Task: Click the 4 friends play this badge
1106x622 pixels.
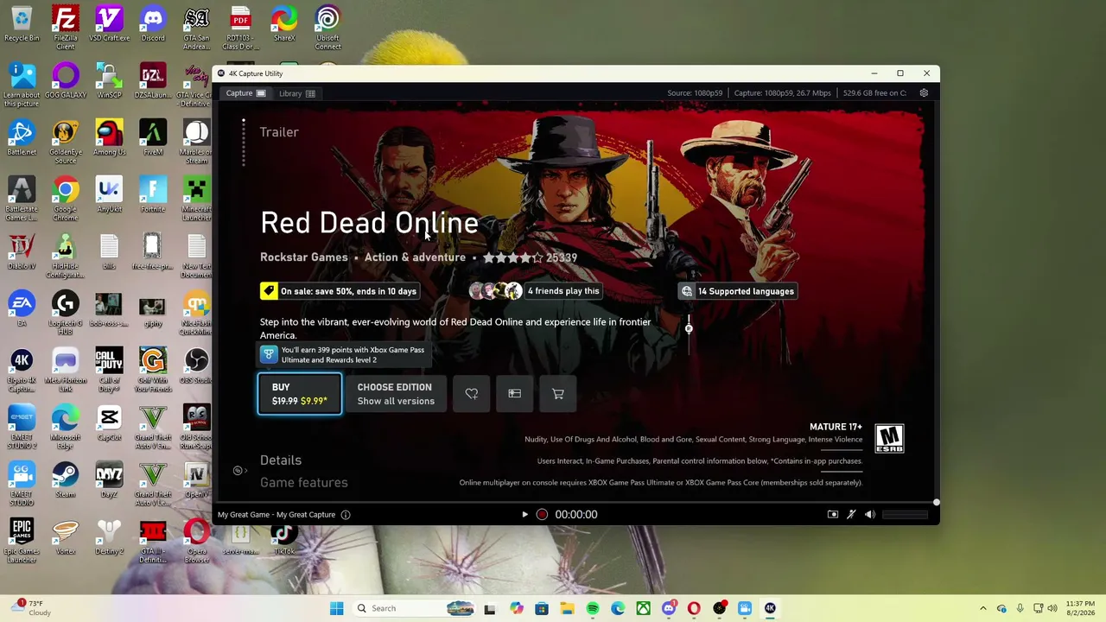Action: pos(534,291)
